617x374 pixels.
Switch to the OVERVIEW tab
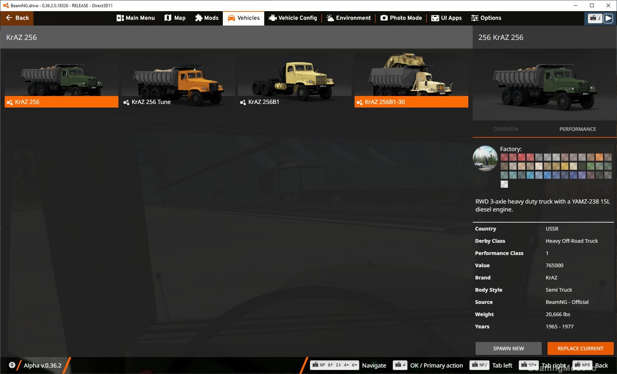[x=506, y=129]
